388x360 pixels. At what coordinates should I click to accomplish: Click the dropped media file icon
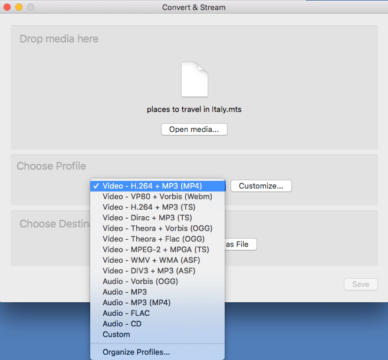click(x=195, y=80)
